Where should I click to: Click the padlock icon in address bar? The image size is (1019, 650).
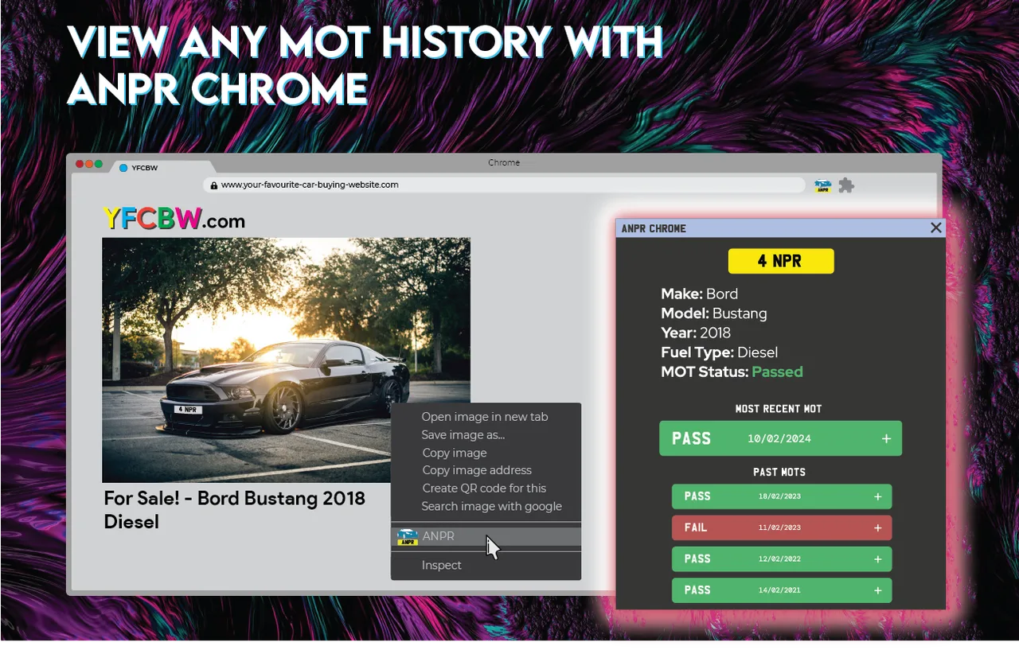click(213, 185)
